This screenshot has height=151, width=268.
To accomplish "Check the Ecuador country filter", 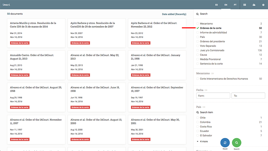I will (x=198, y=131).
